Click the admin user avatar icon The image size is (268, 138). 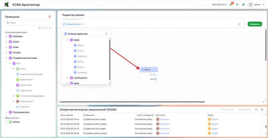251,5
